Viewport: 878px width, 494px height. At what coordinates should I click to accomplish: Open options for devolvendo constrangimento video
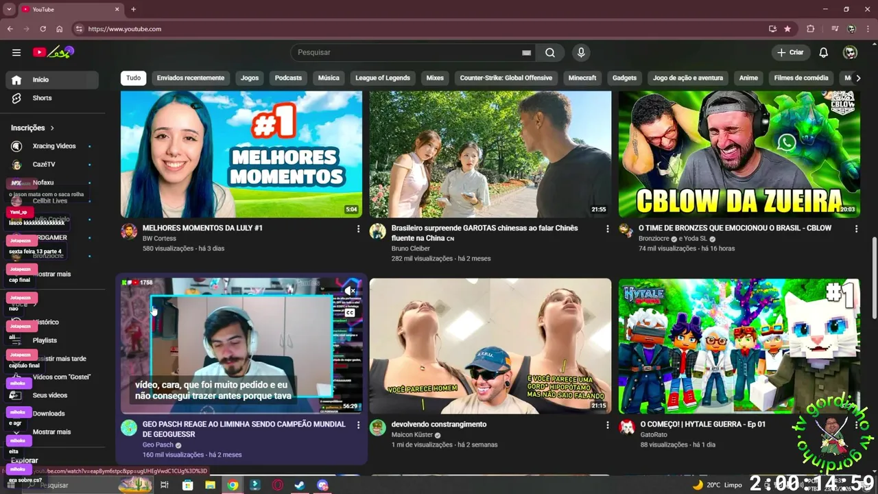click(x=607, y=425)
